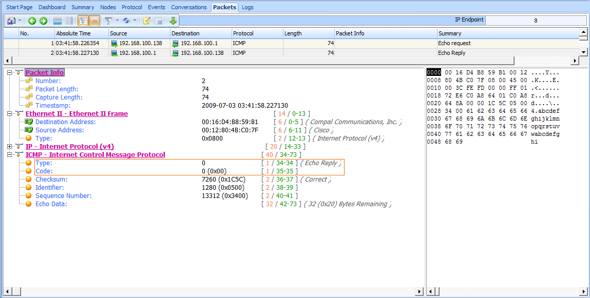
Task: Select the Sequence Number field
Action: [64, 196]
